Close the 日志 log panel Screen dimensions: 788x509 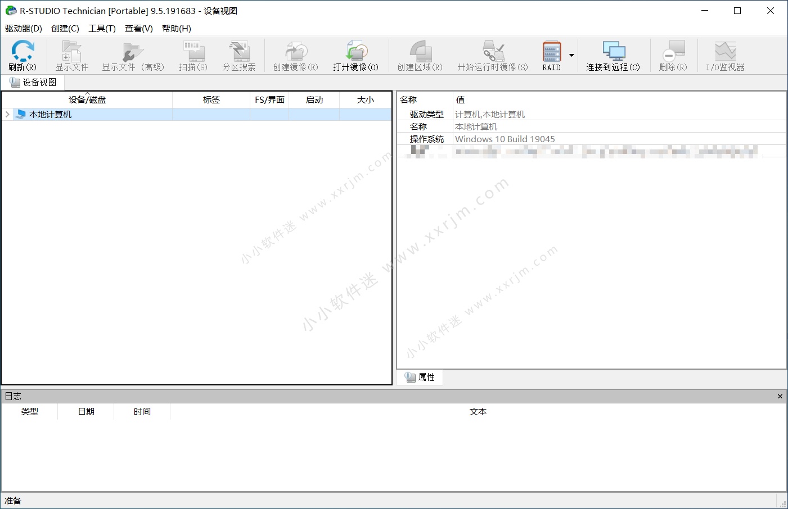pos(780,397)
